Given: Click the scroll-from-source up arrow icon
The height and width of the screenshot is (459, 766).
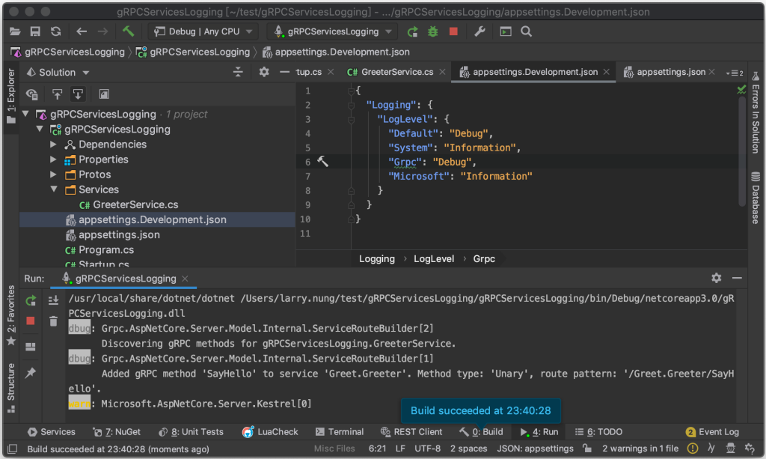Looking at the screenshot, I should coord(57,94).
